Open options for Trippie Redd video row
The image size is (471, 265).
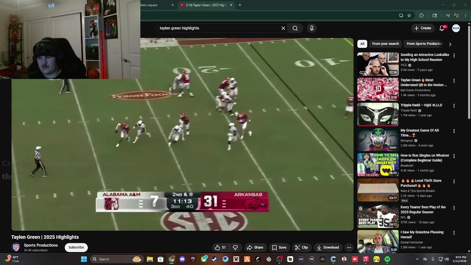pos(454,106)
